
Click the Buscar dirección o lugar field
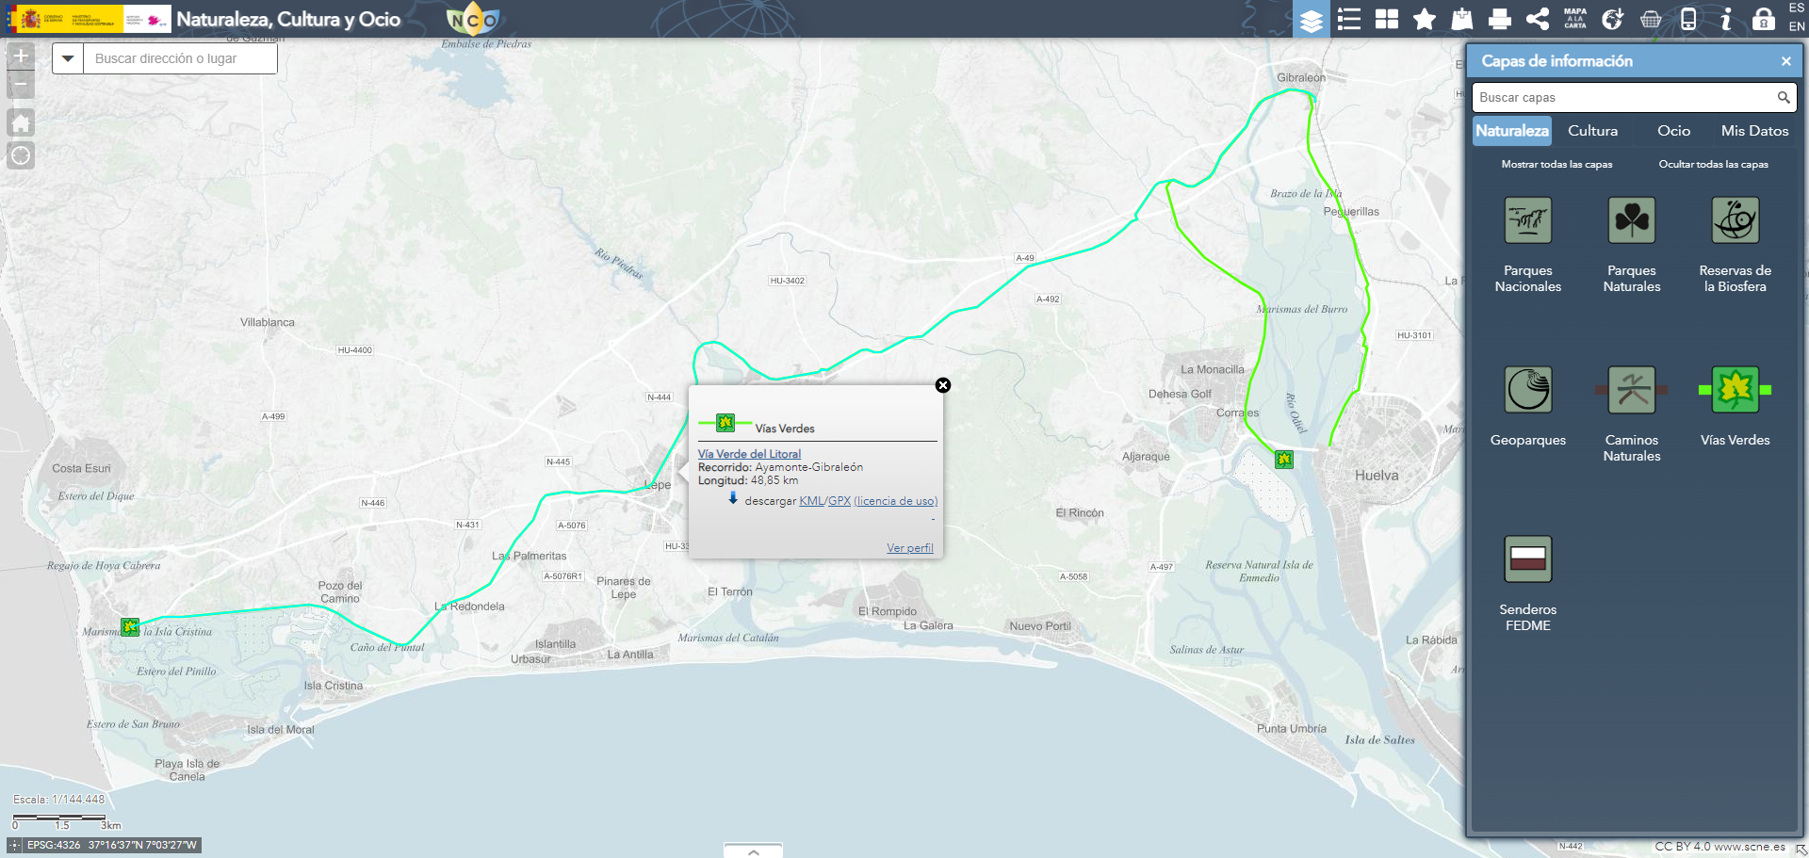tap(181, 58)
